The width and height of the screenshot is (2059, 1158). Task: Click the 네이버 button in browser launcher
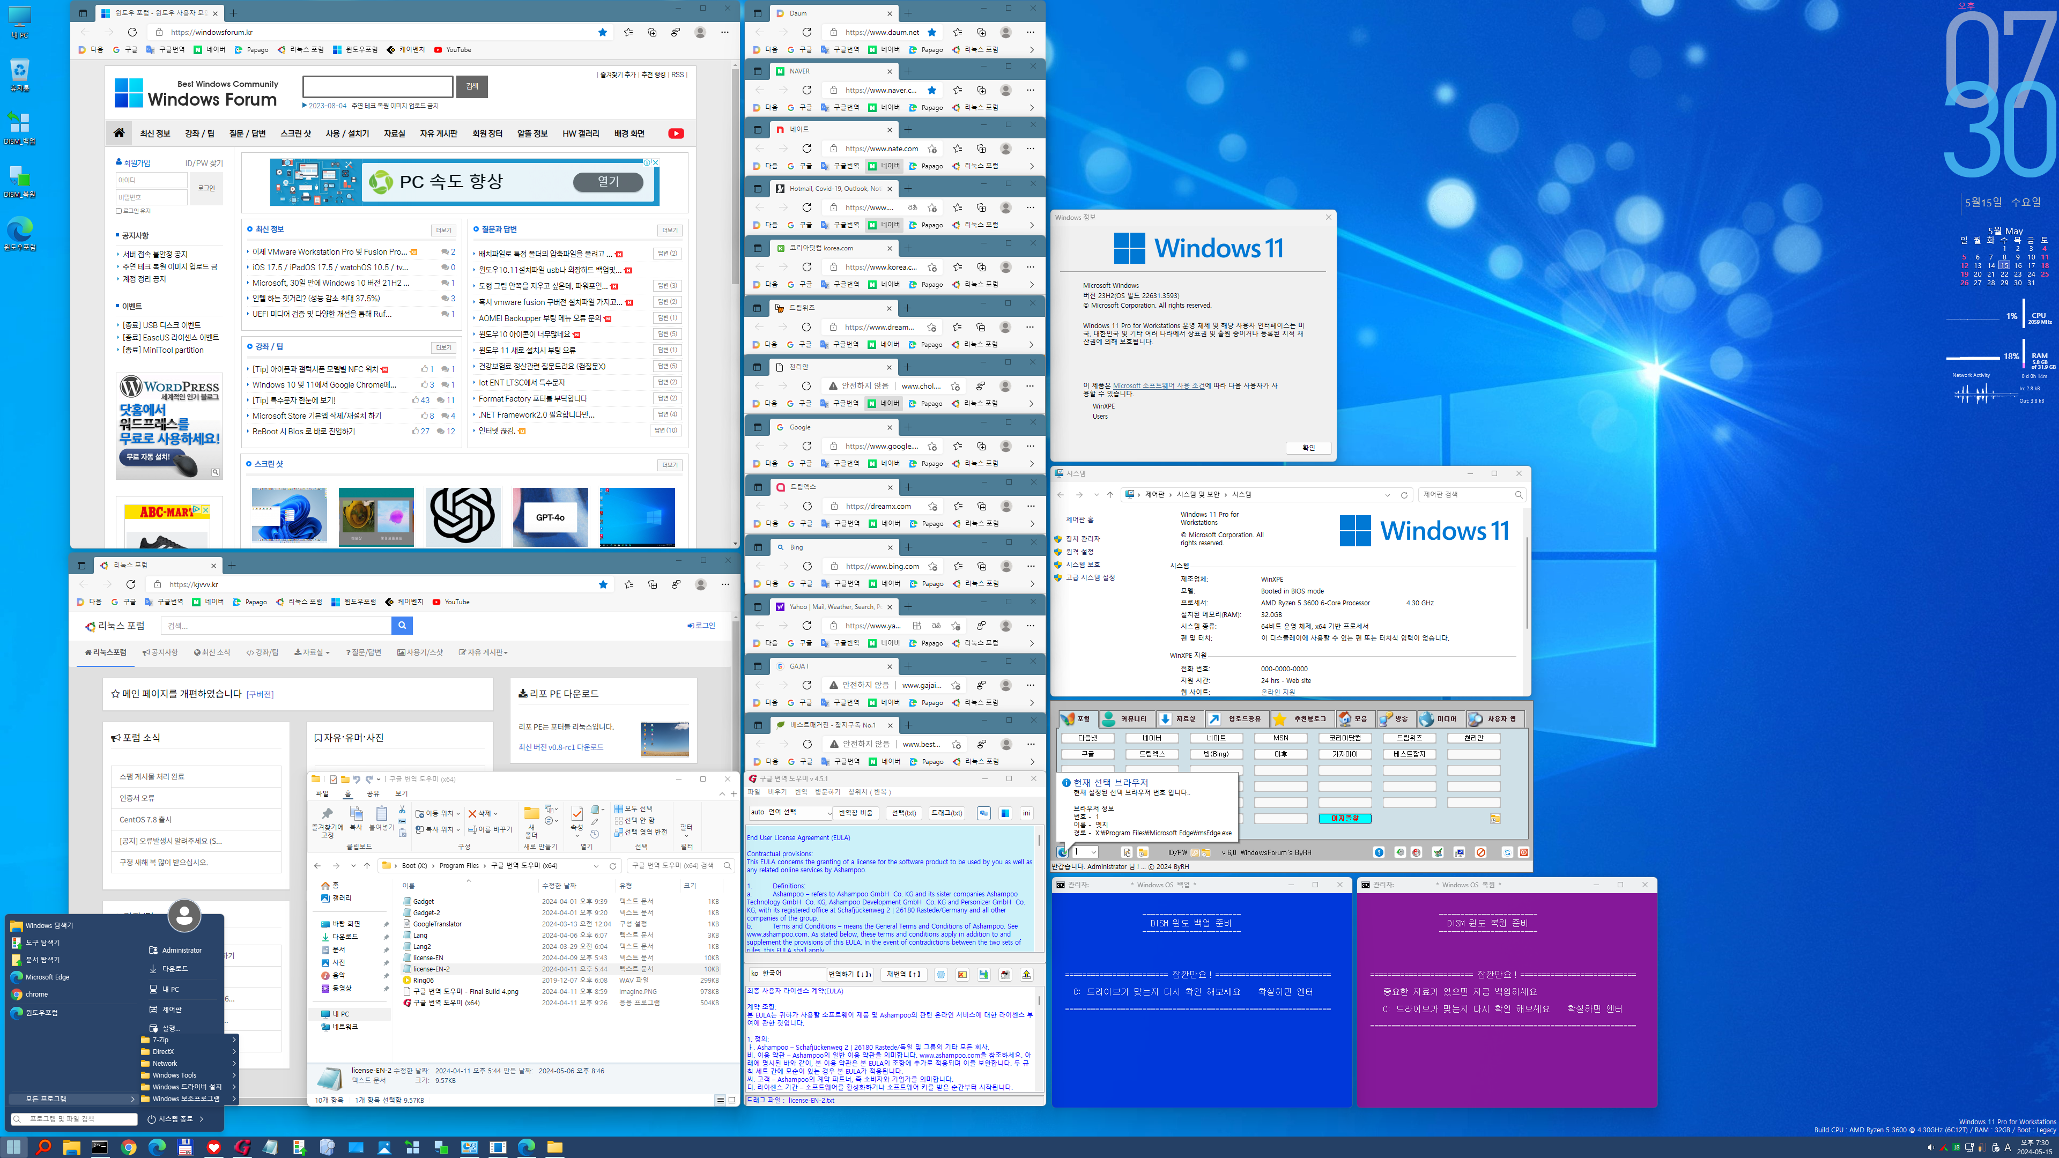click(1152, 738)
